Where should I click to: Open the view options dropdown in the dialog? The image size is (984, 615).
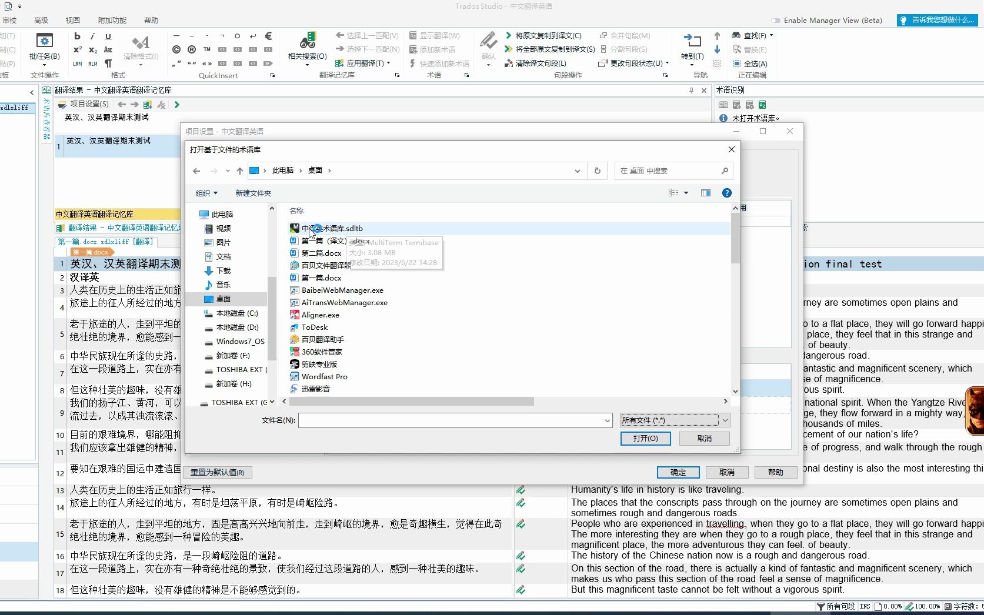[x=686, y=192]
